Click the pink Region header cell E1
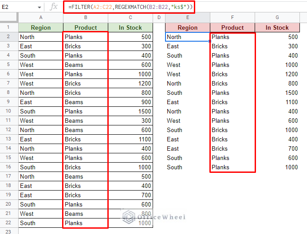307x234 pixels. click(188, 27)
